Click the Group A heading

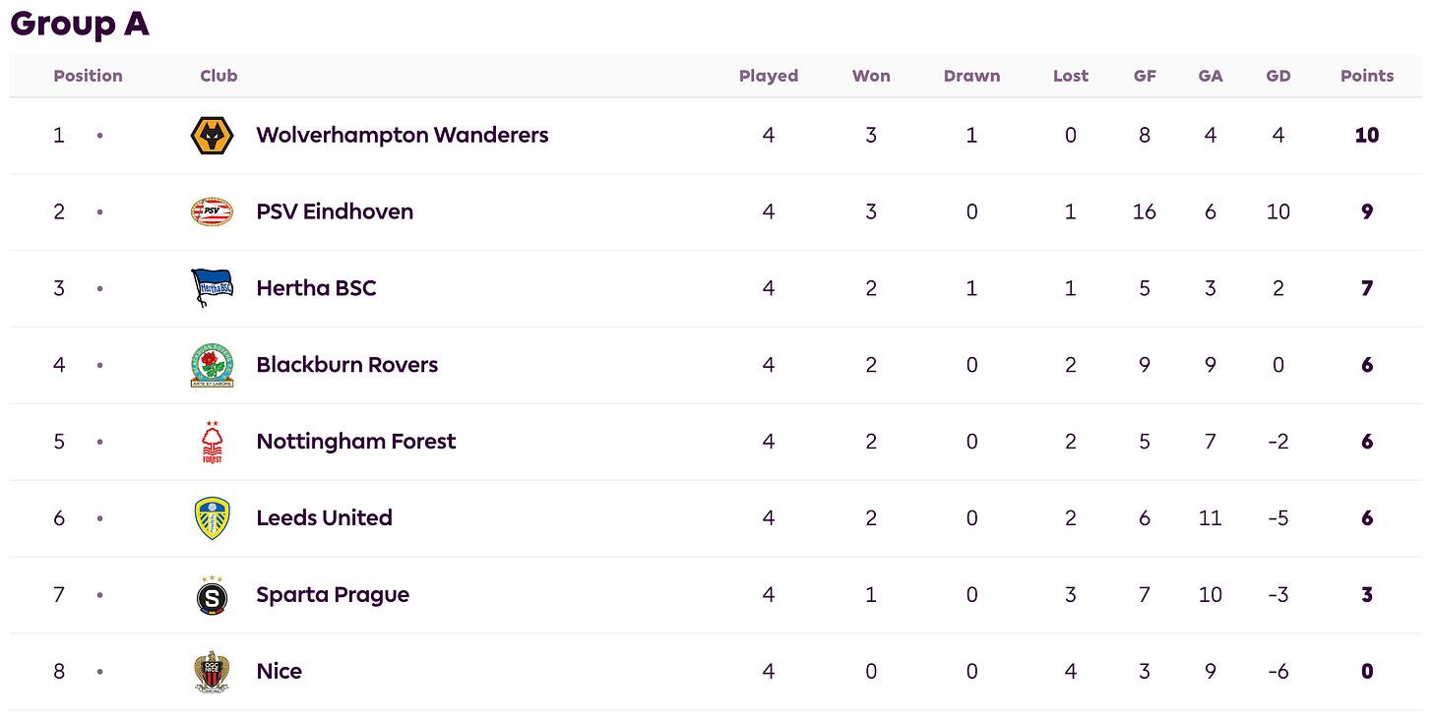(80, 23)
